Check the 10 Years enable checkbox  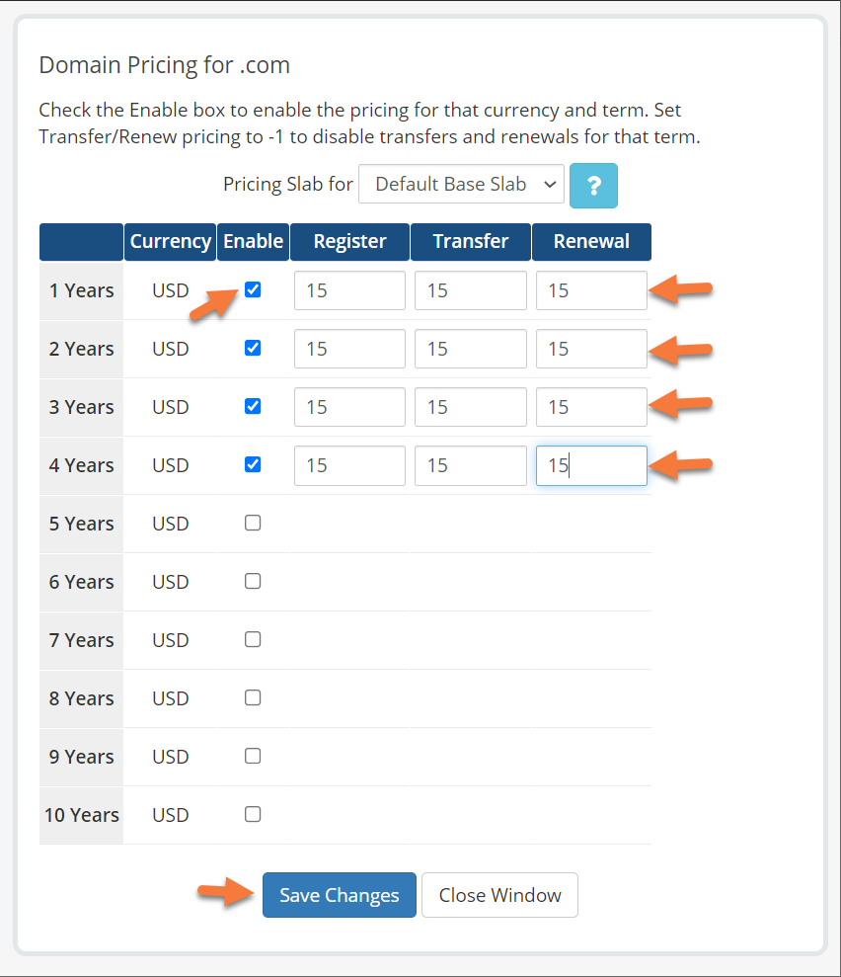[x=253, y=815]
